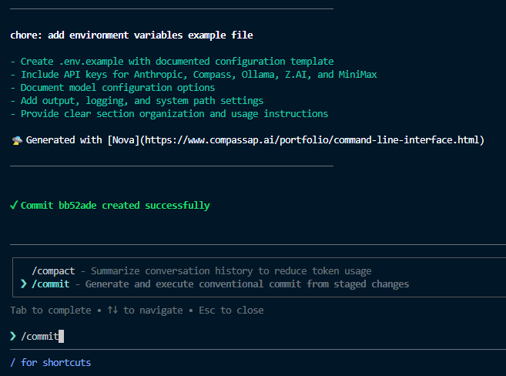The height and width of the screenshot is (376, 506).
Task: Click the "/ for shortcuts" hint
Action: point(50,362)
